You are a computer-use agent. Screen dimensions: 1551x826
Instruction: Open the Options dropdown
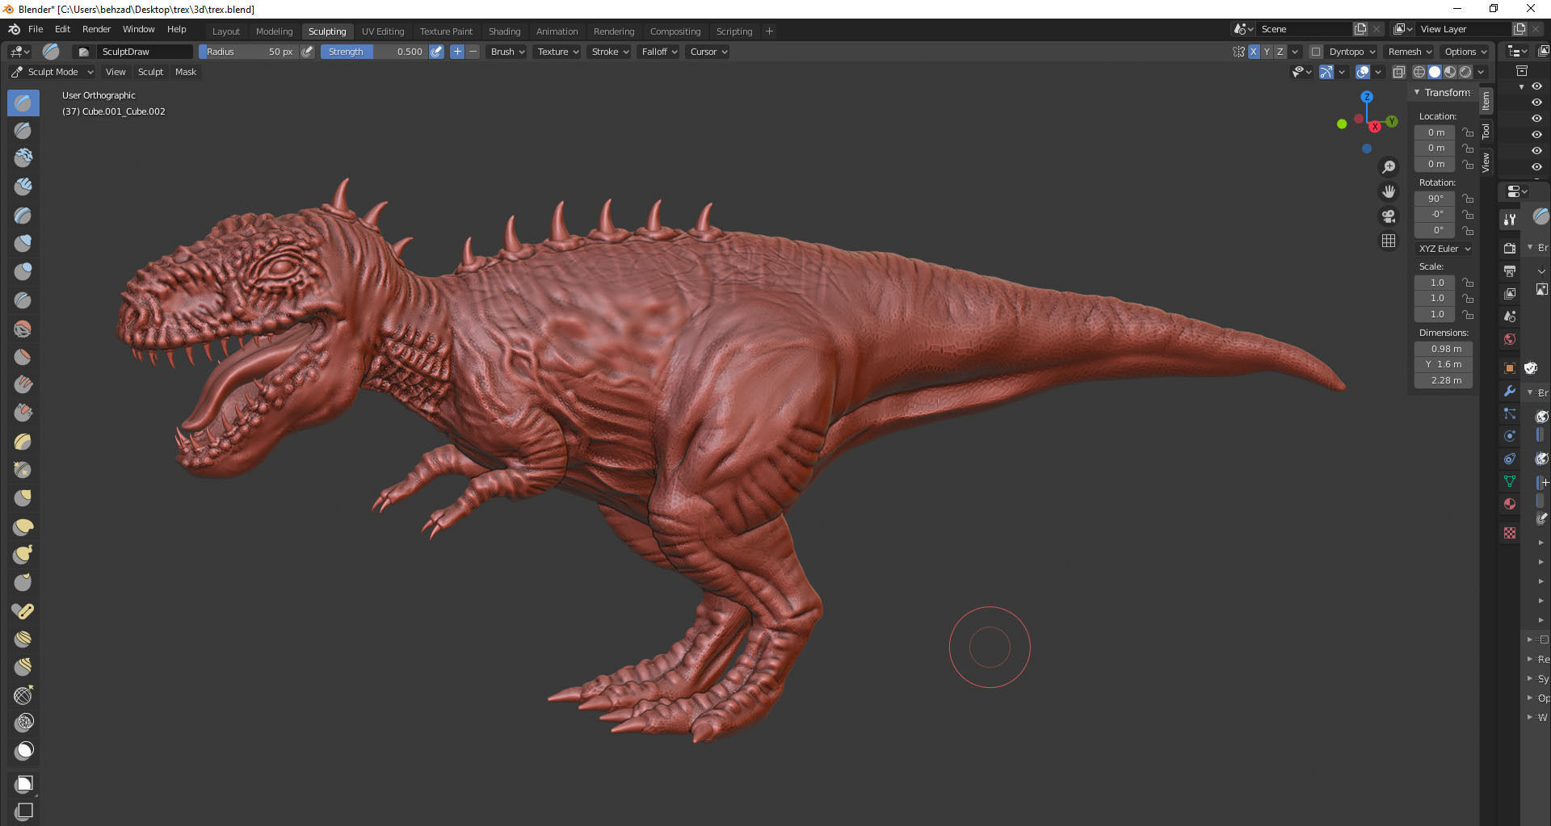(1465, 52)
